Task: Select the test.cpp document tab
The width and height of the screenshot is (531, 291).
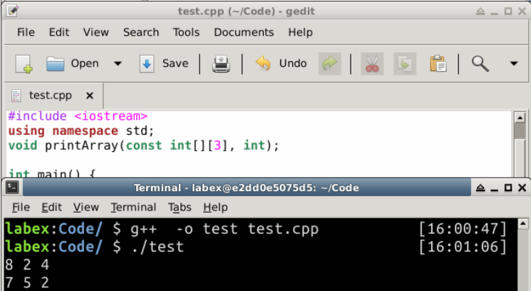Action: (x=50, y=96)
